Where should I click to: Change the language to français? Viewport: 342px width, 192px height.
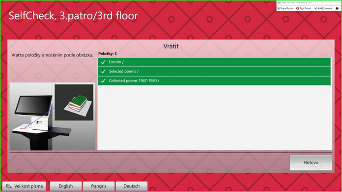click(99, 186)
